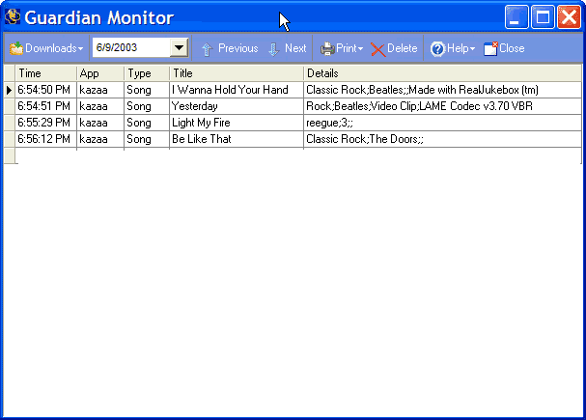The height and width of the screenshot is (420, 586).
Task: Sort by App column header
Action: point(100,73)
